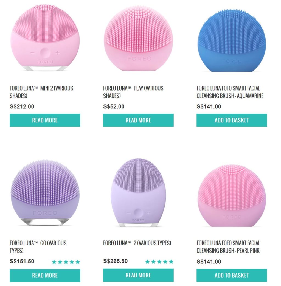Viewport: 281px width, 286px height.
Task: Open the lavender FOREO LUNA 2 product image
Action: pyautogui.click(x=138, y=193)
